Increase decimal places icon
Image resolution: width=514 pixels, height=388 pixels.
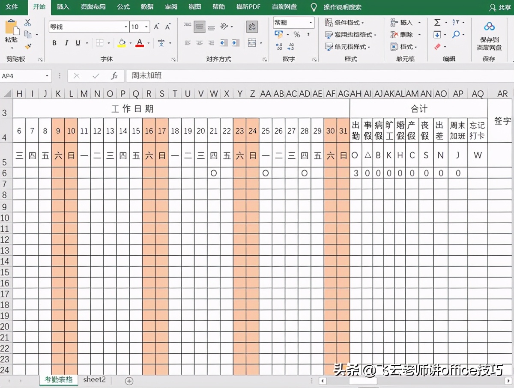tap(279, 46)
